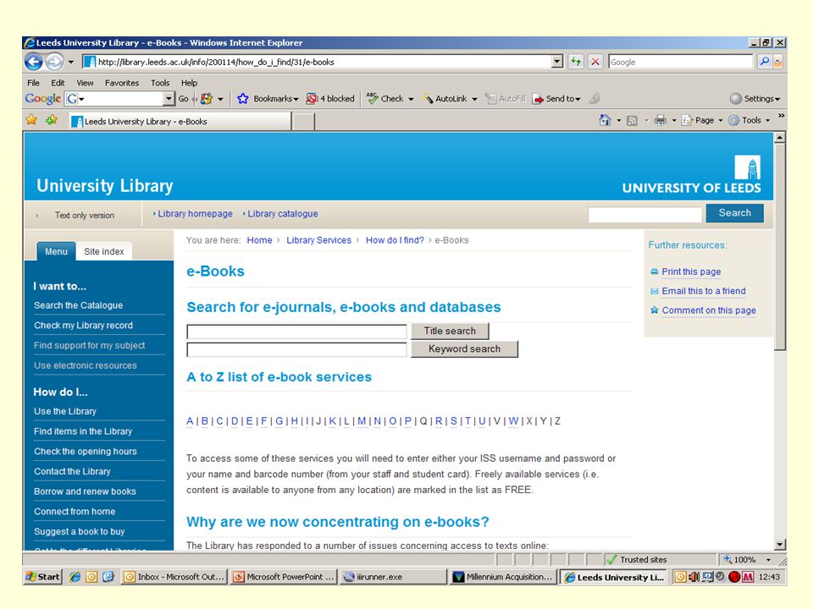The height and width of the screenshot is (609, 813).
Task: Open the Tools command bar dropdown
Action: click(x=749, y=120)
